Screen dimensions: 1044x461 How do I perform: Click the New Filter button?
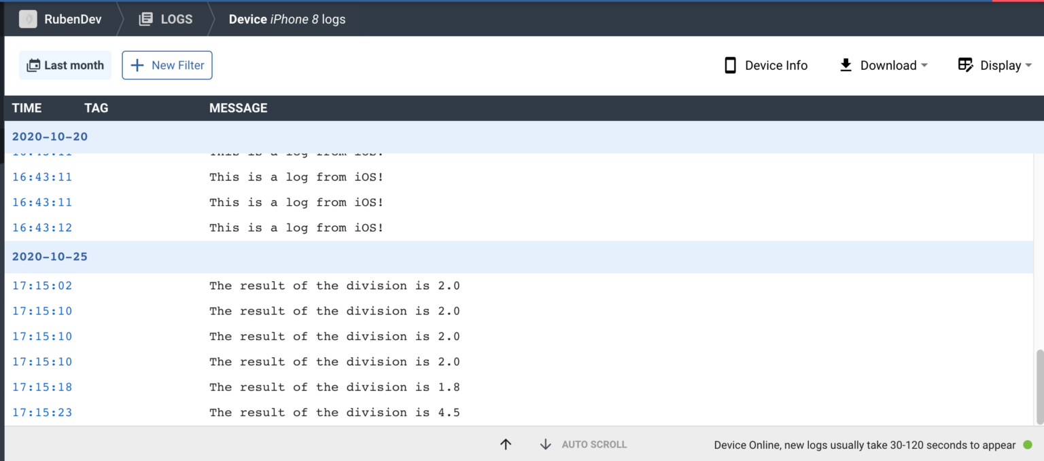point(167,64)
